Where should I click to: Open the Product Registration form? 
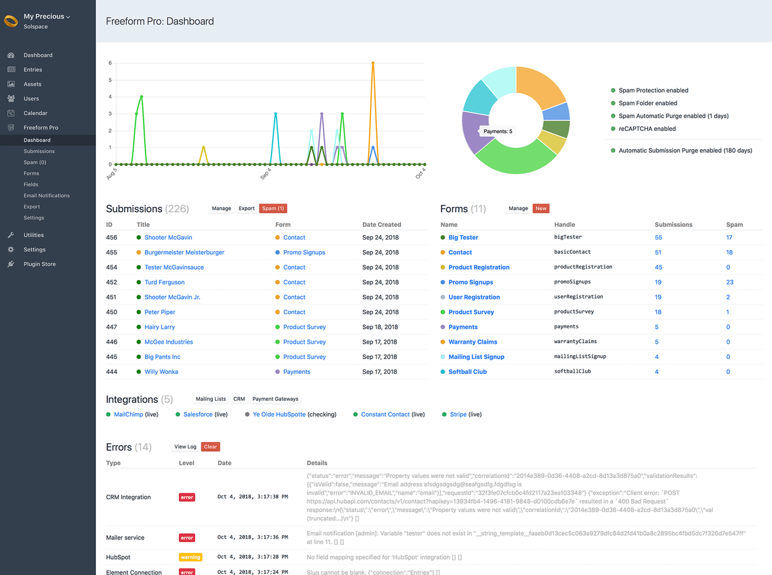click(479, 267)
